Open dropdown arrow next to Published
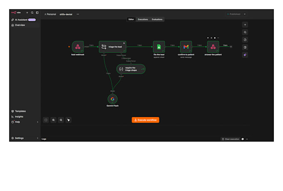 pyautogui.click(x=245, y=14)
